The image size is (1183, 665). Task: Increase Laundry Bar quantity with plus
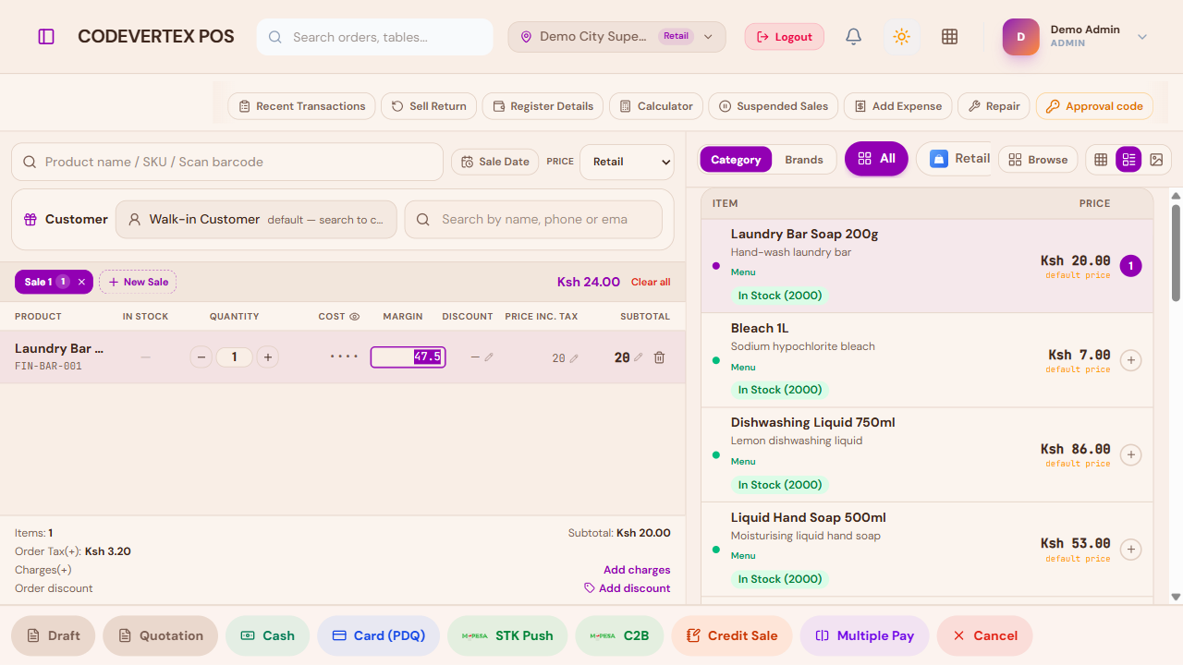coord(267,357)
